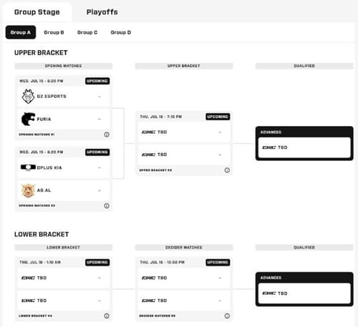This screenshot has height=327, width=358.
Task: Switch to Group B
Action: coord(54,32)
